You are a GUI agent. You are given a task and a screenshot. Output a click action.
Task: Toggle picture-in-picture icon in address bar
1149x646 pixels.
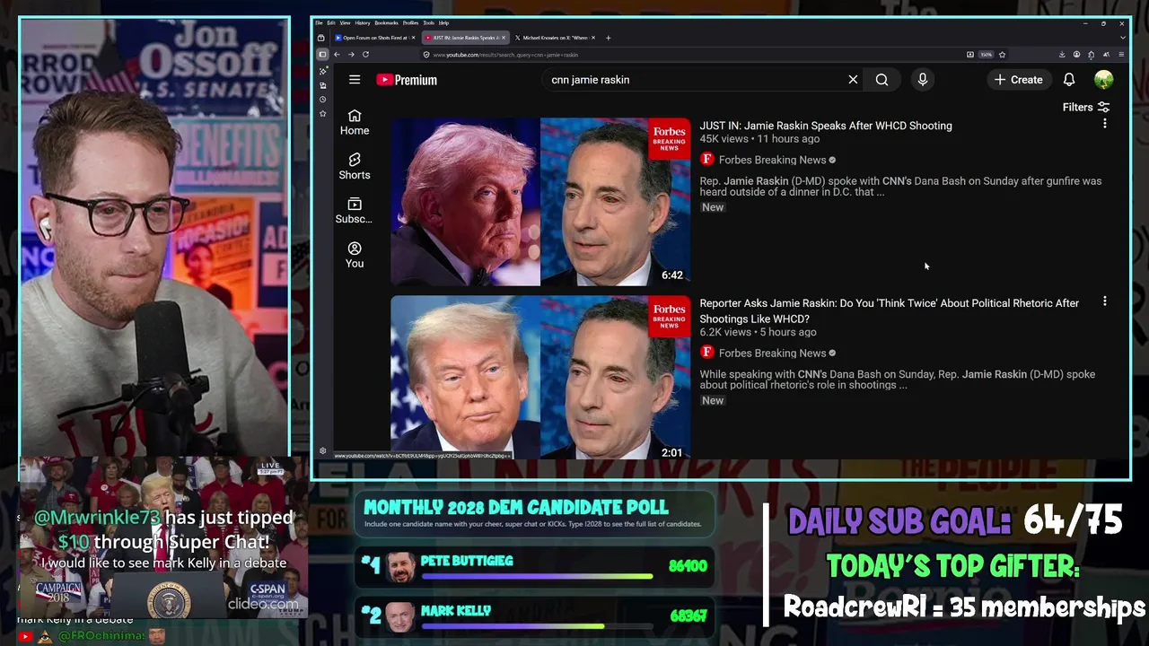(x=970, y=55)
